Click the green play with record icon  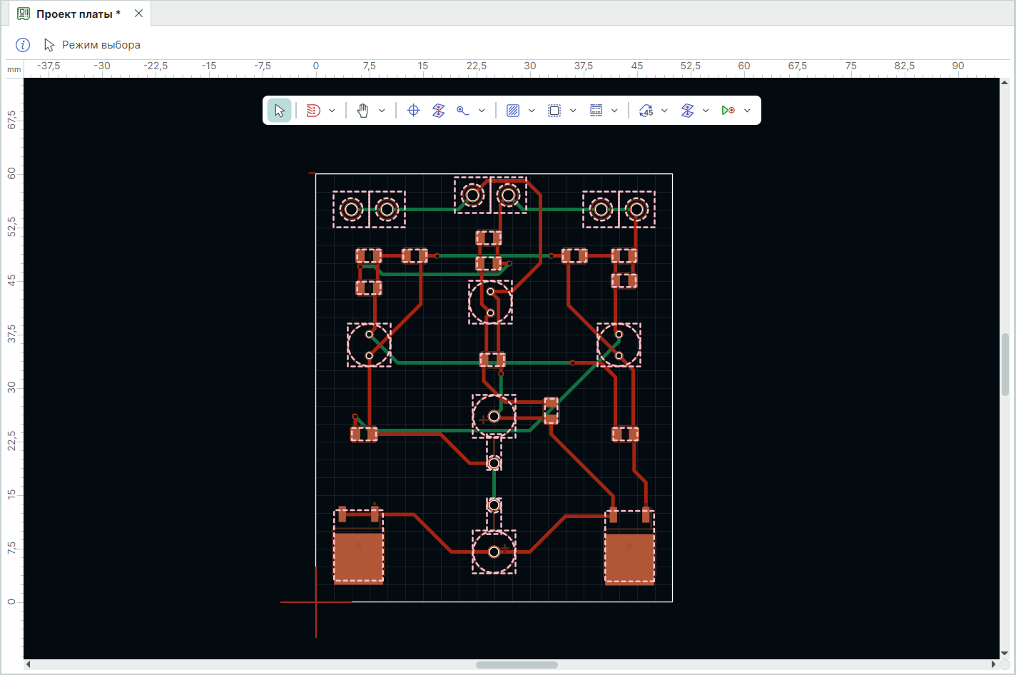click(728, 111)
